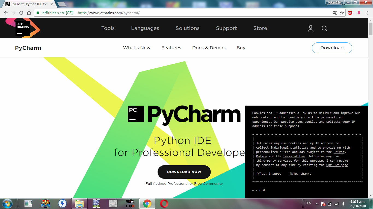Click the user account icon in JetBrains navbar
Viewport: 373px width, 209px height.
(310, 28)
